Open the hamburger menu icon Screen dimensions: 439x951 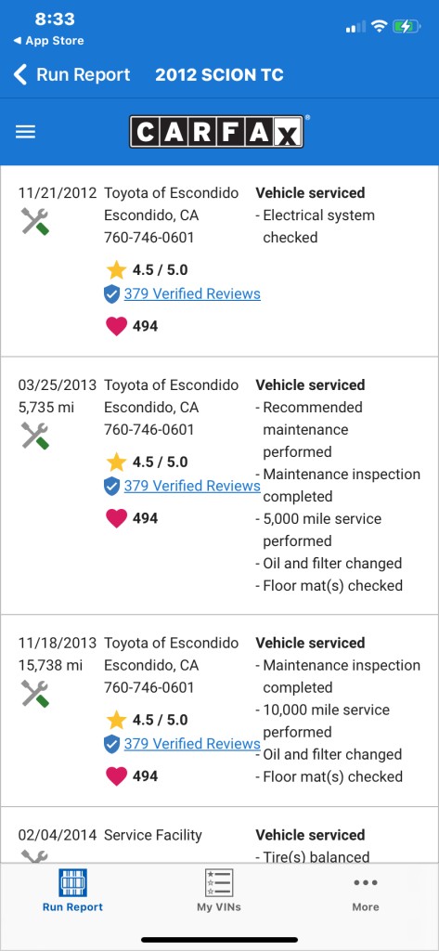coord(25,132)
